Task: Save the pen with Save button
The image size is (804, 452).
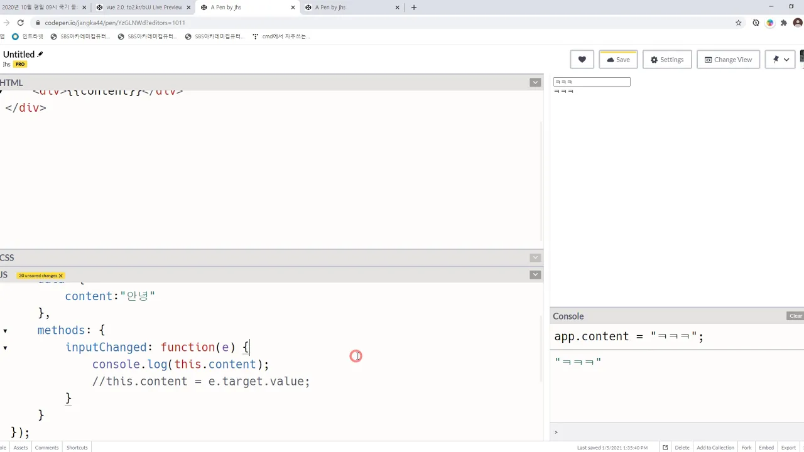Action: (x=618, y=60)
